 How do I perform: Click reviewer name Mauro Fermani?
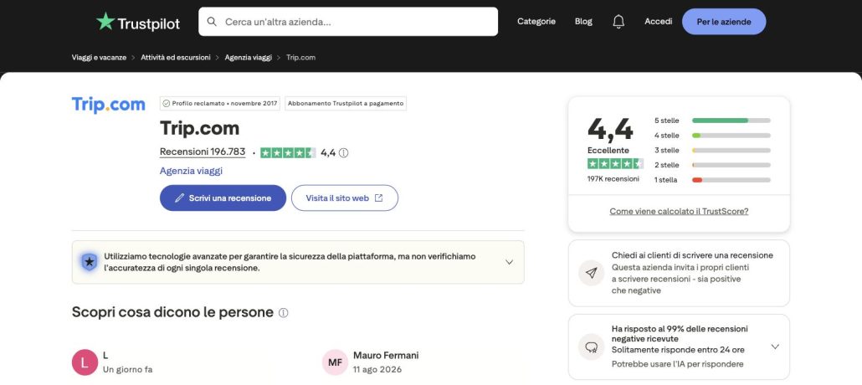point(386,356)
